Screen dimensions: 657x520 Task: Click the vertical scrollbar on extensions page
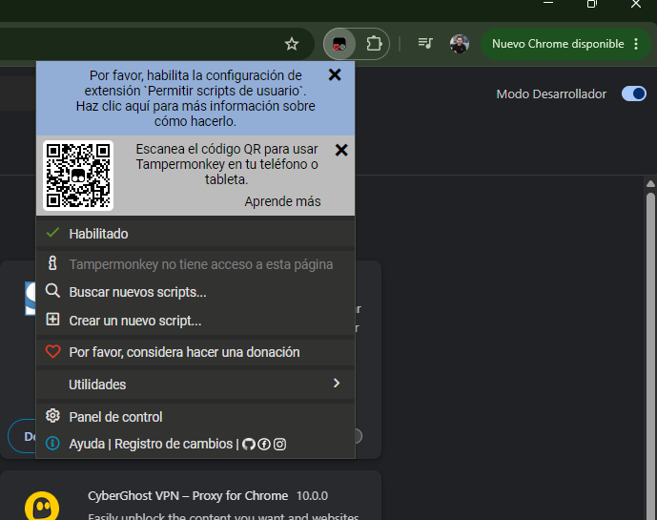(x=650, y=357)
